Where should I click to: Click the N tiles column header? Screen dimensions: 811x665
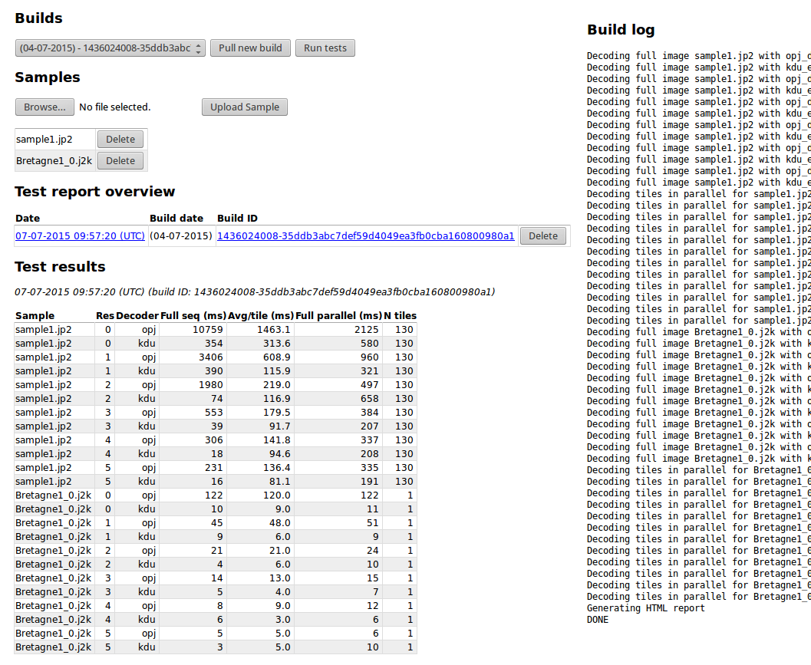click(x=400, y=315)
